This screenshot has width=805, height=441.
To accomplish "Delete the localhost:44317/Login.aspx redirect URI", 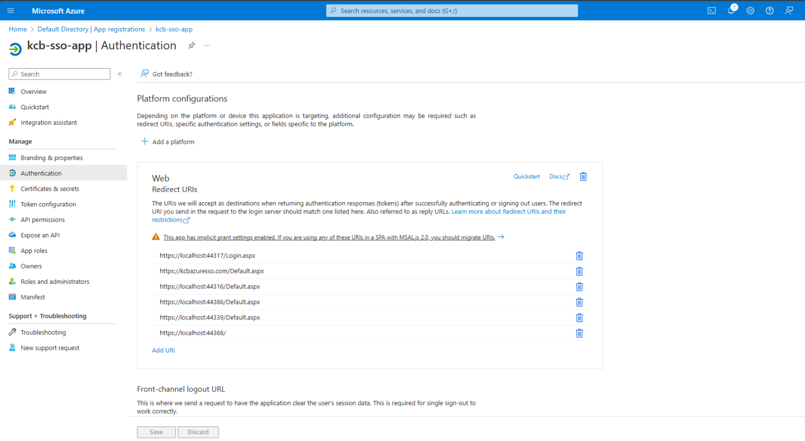I will click(x=579, y=256).
